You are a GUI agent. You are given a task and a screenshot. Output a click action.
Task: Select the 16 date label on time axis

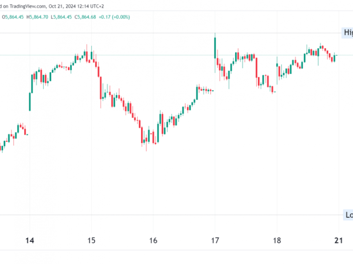153,241
